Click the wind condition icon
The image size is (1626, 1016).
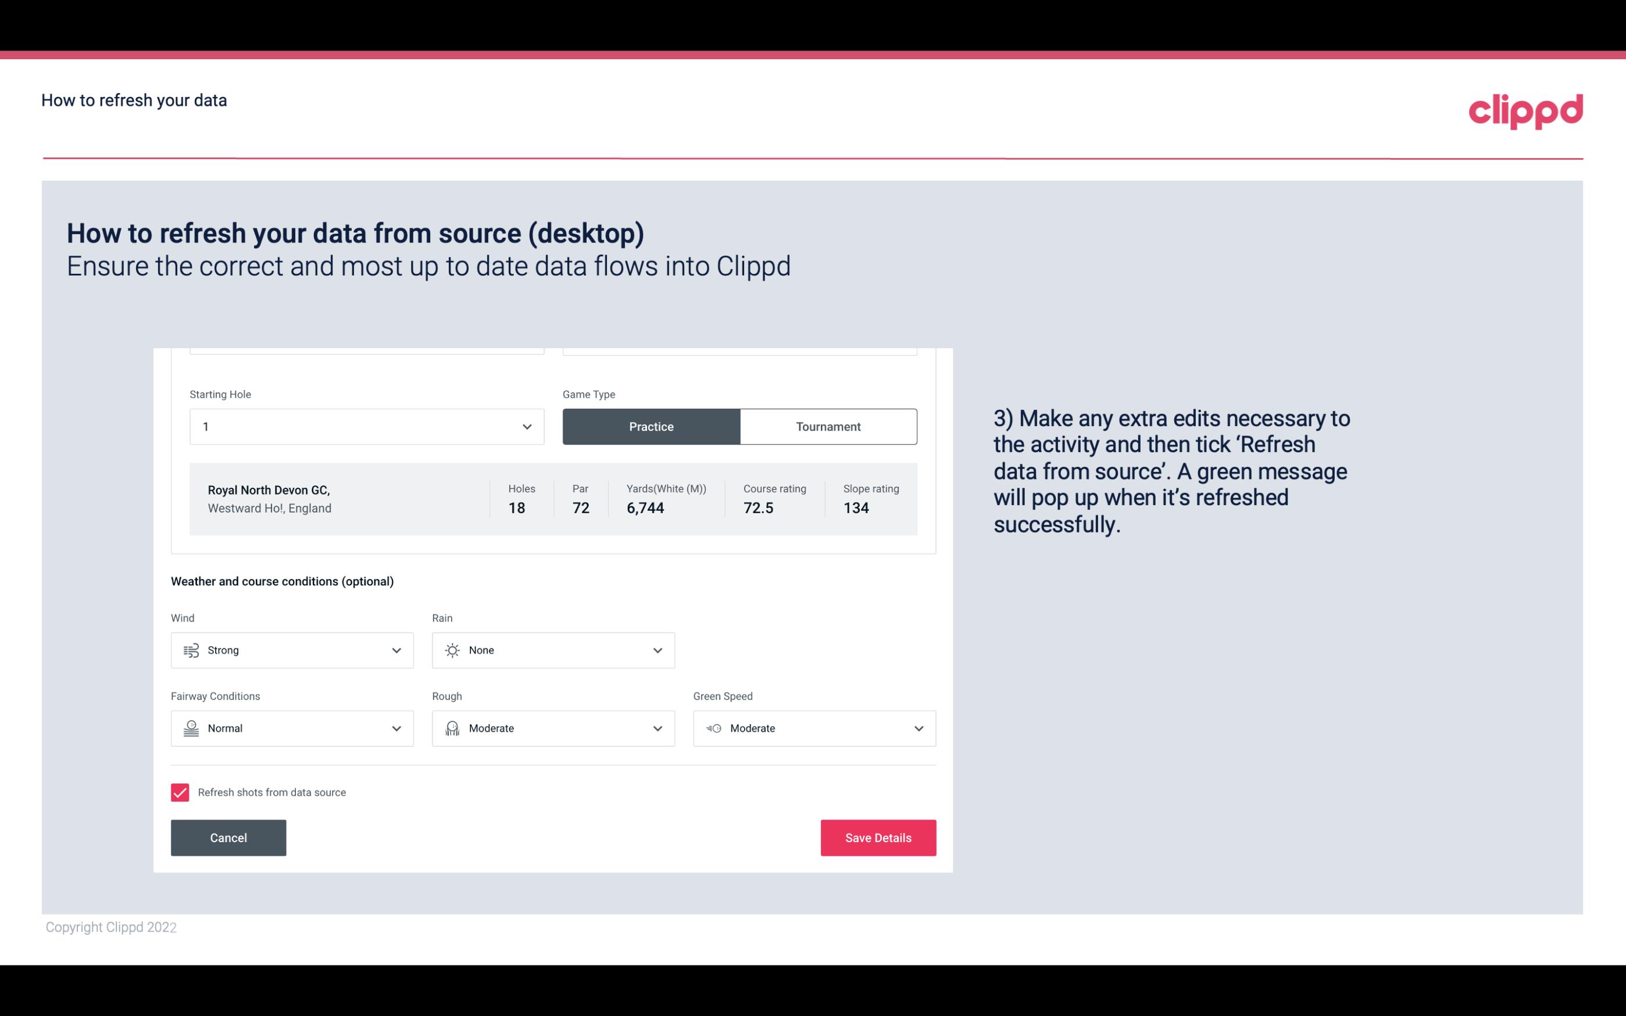click(191, 650)
